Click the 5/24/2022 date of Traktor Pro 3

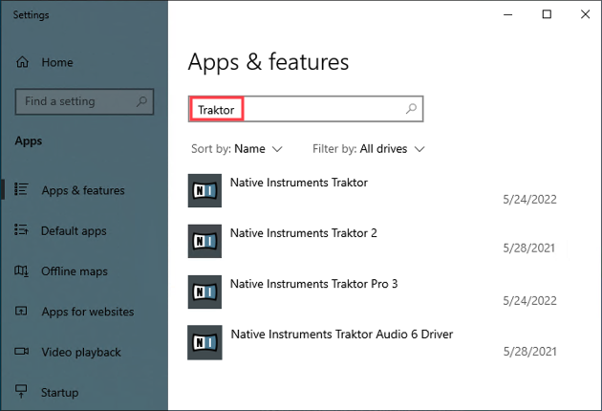529,301
